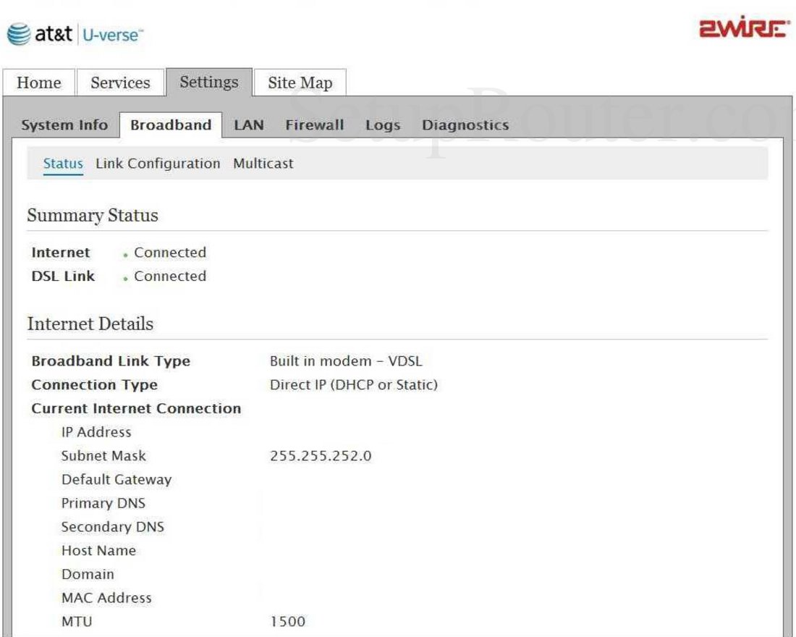Select the Settings tab
796x637 pixels.
pyautogui.click(x=208, y=82)
